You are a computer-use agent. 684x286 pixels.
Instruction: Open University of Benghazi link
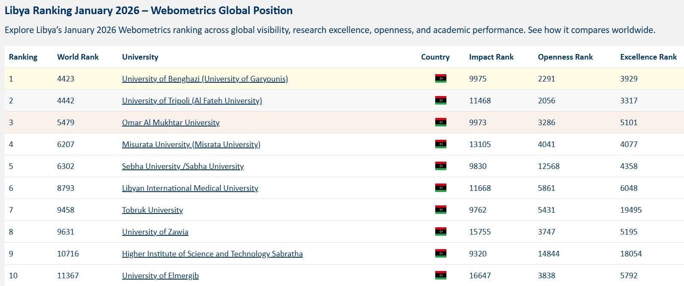point(205,79)
